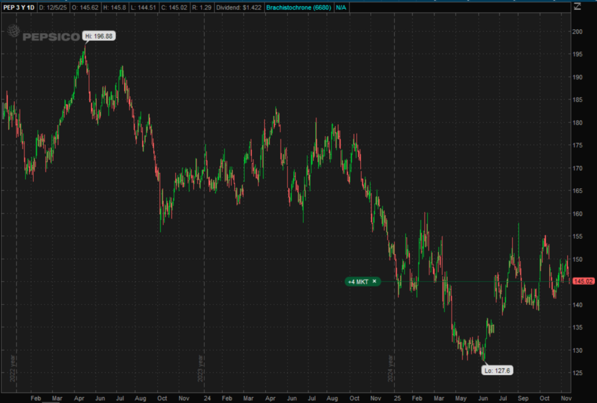The image size is (597, 403).
Task: Click the D: 12/5/25 date field
Action: click(52, 7)
